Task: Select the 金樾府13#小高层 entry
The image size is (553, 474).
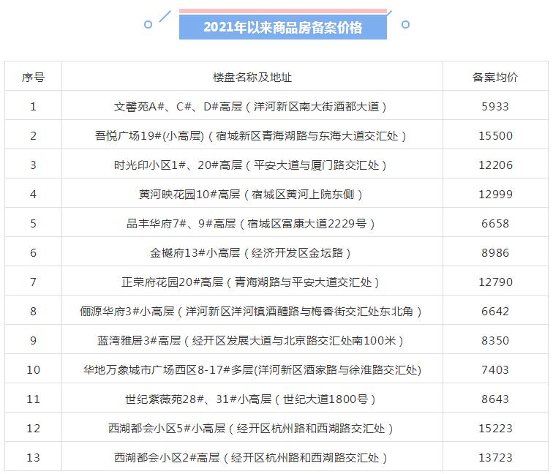Action: pos(250,253)
